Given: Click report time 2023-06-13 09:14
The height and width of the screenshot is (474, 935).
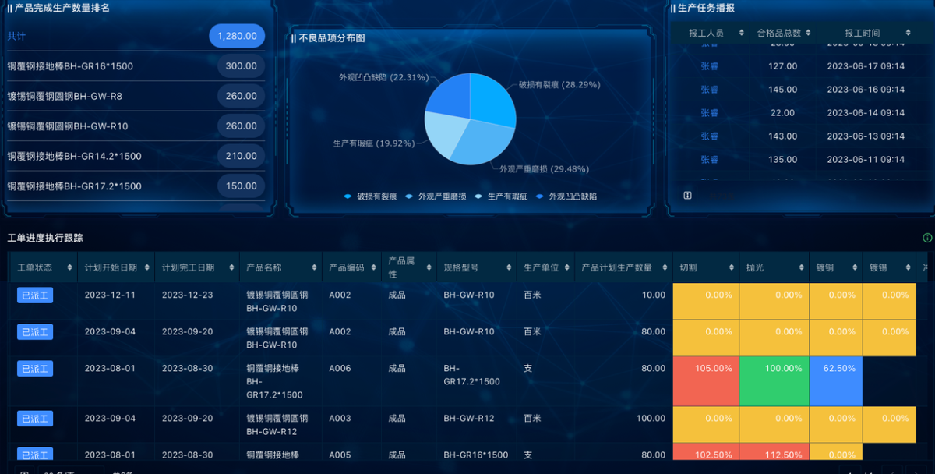Looking at the screenshot, I should 866,136.
